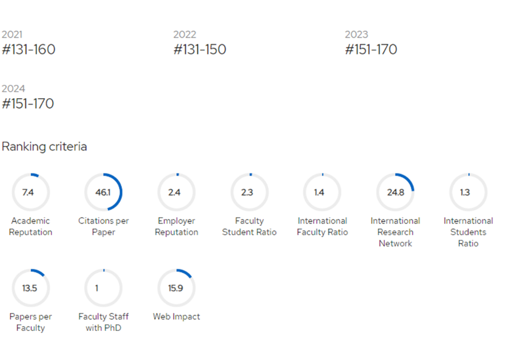Click the International Research Network 24.8 circle
The height and width of the screenshot is (339, 505).
click(x=395, y=192)
